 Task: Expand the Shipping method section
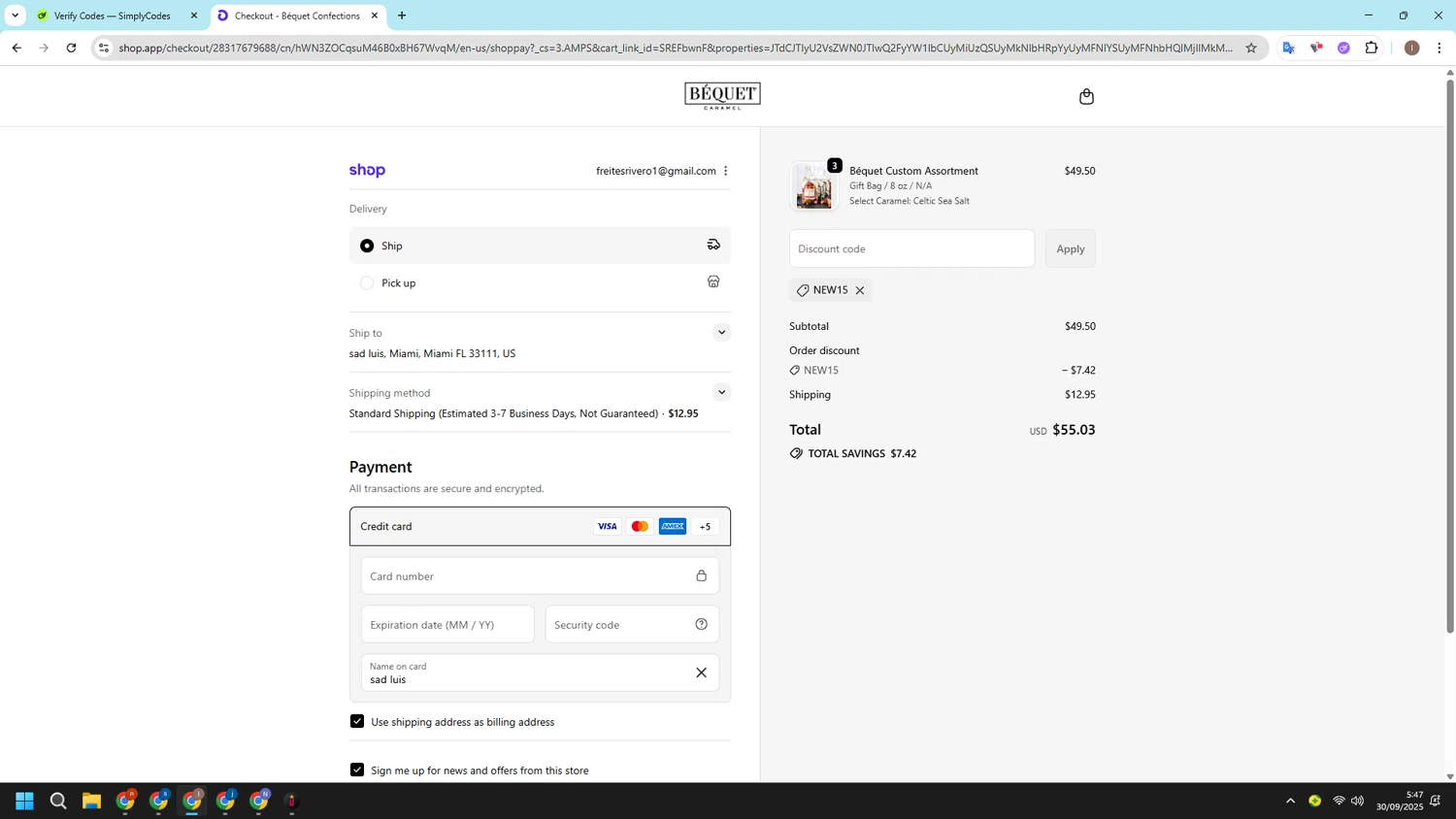[721, 392]
